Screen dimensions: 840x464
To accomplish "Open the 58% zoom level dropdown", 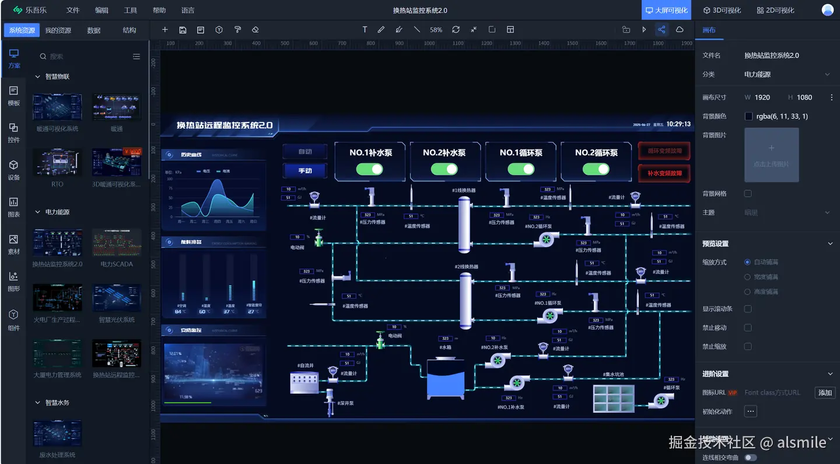I will point(436,30).
